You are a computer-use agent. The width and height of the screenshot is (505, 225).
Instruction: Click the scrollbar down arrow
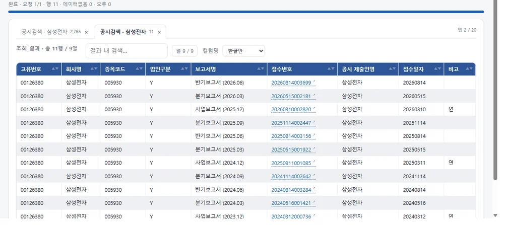click(495, 215)
